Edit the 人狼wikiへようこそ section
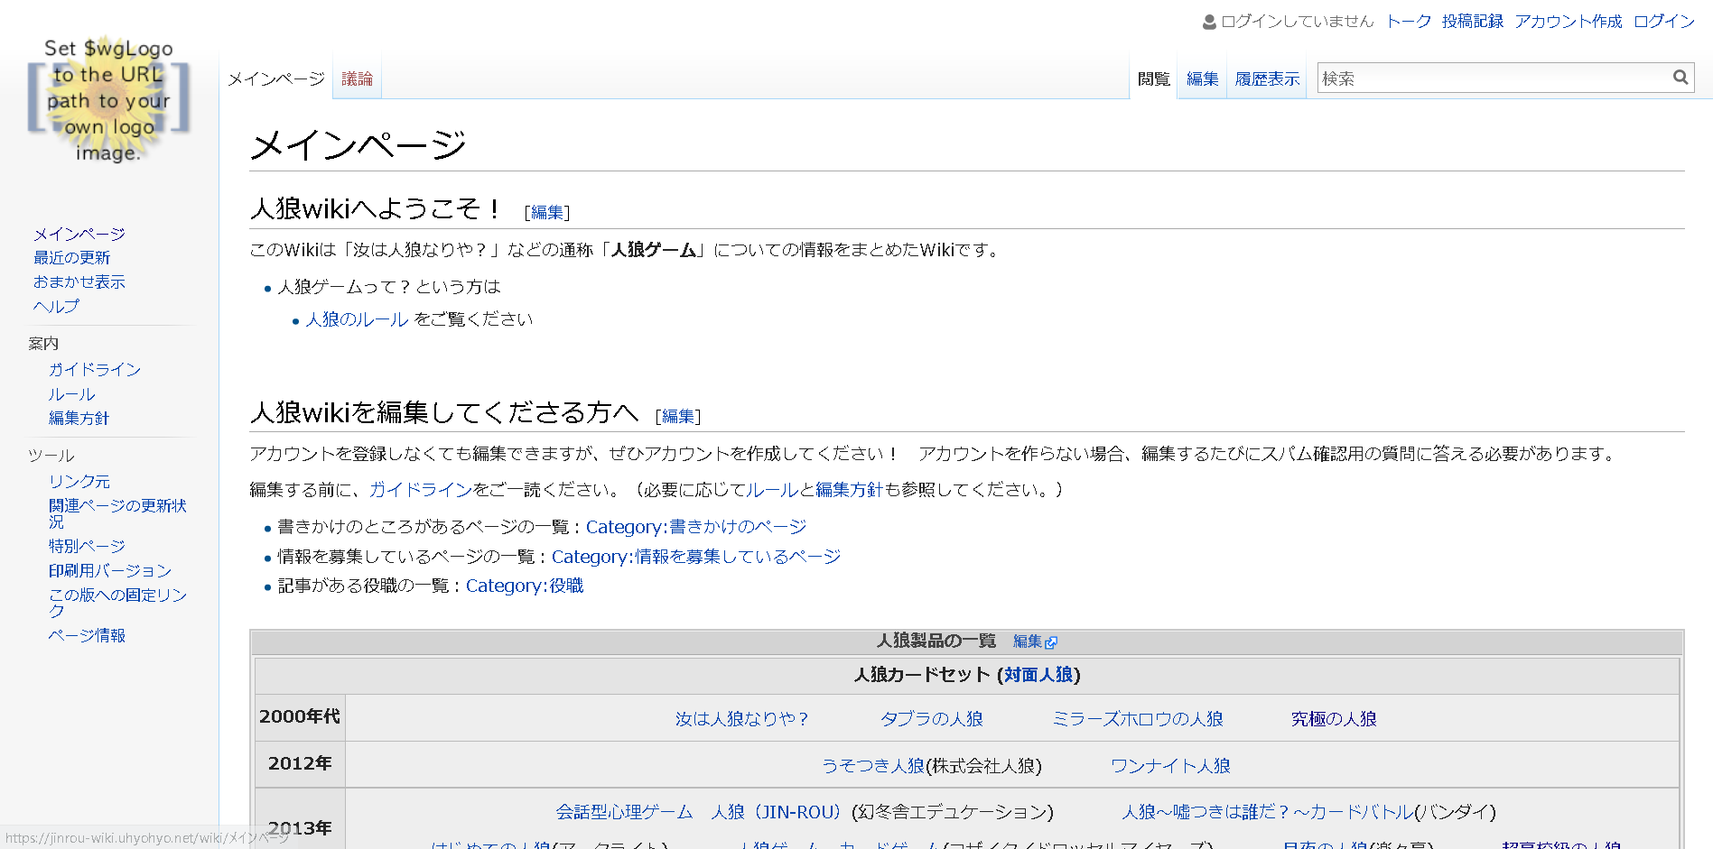The image size is (1713, 849). (547, 212)
